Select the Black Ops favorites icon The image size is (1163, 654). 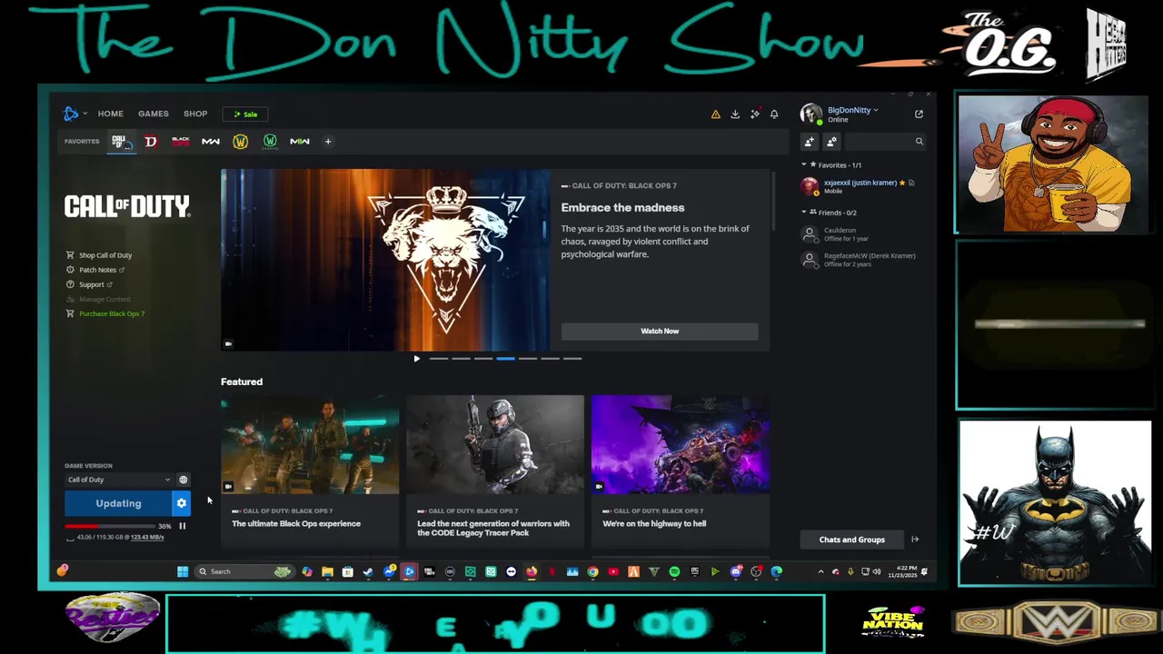coord(181,141)
